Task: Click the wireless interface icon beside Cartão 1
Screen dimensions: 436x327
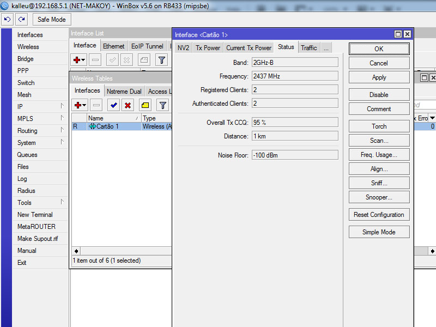Action: (x=92, y=126)
